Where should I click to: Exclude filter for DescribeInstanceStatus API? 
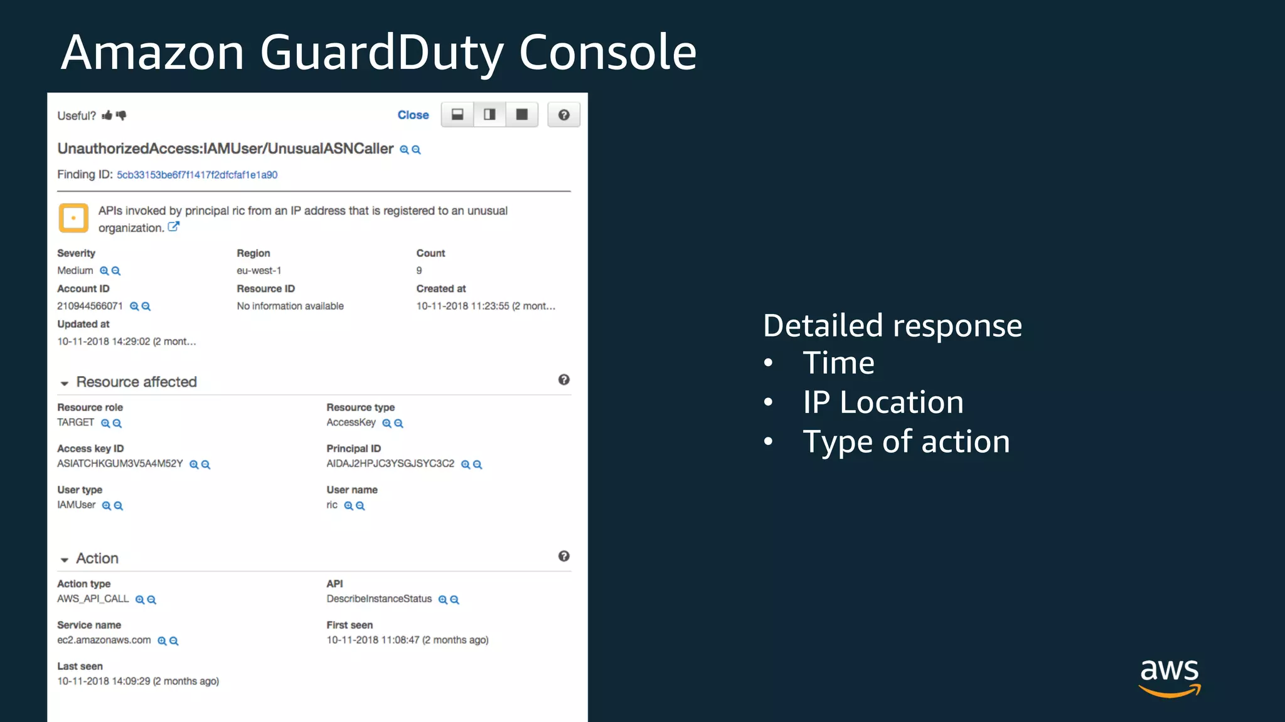[455, 600]
